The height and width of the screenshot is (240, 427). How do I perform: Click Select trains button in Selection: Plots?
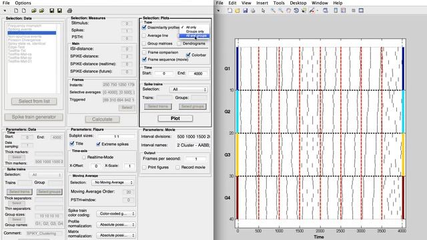[x=158, y=107]
